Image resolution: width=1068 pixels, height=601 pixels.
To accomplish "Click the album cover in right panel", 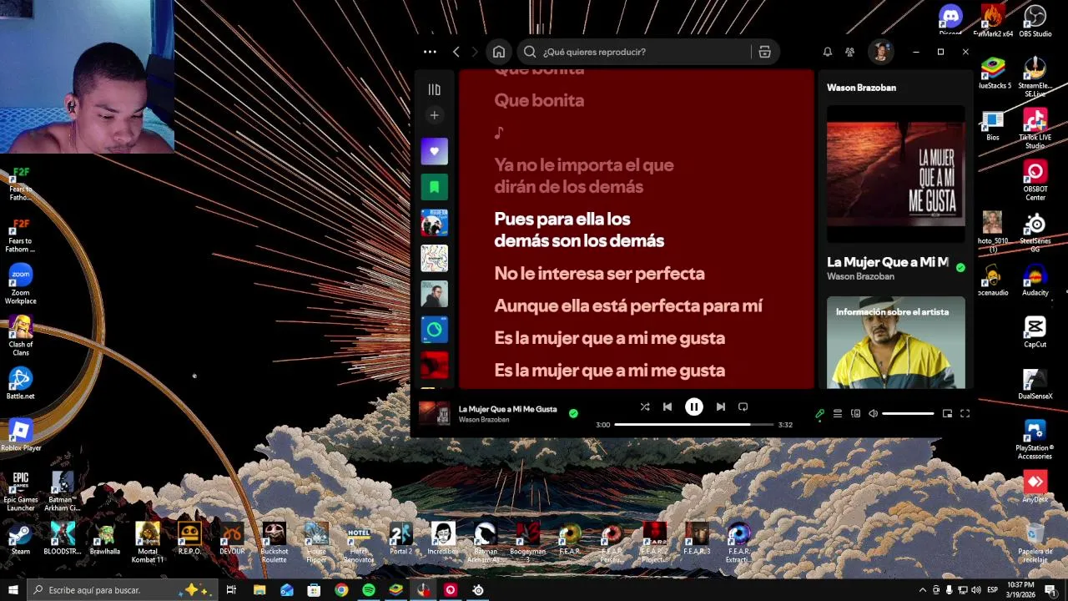I will click(x=896, y=174).
